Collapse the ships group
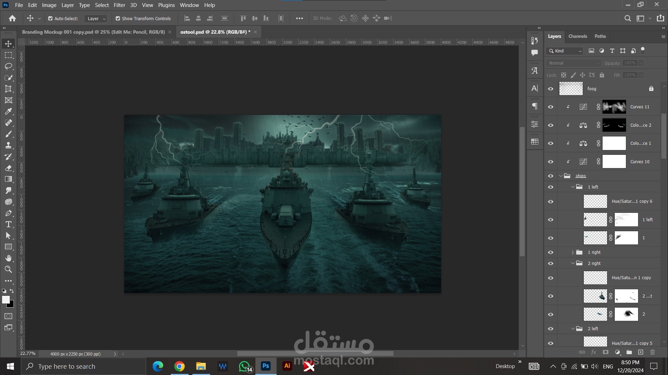 [x=561, y=176]
